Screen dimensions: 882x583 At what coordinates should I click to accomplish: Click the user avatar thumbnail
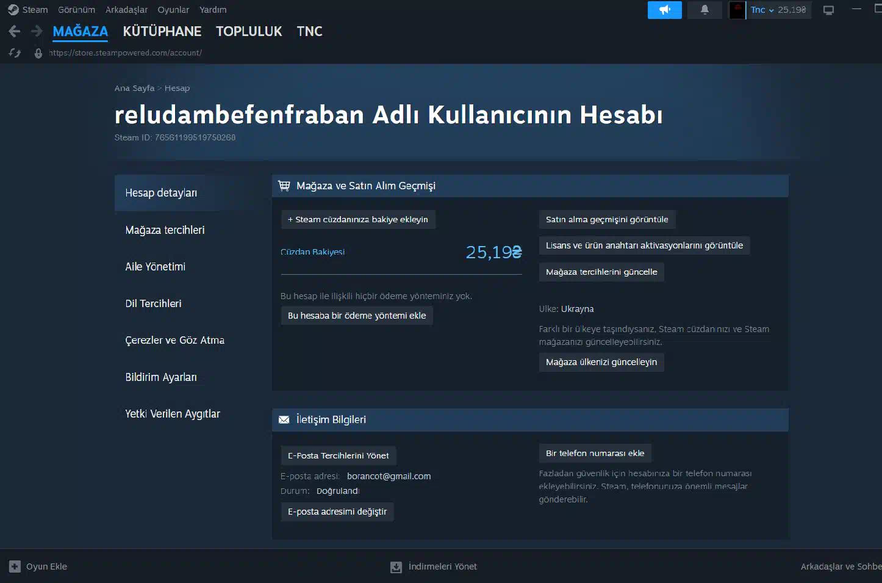(737, 10)
